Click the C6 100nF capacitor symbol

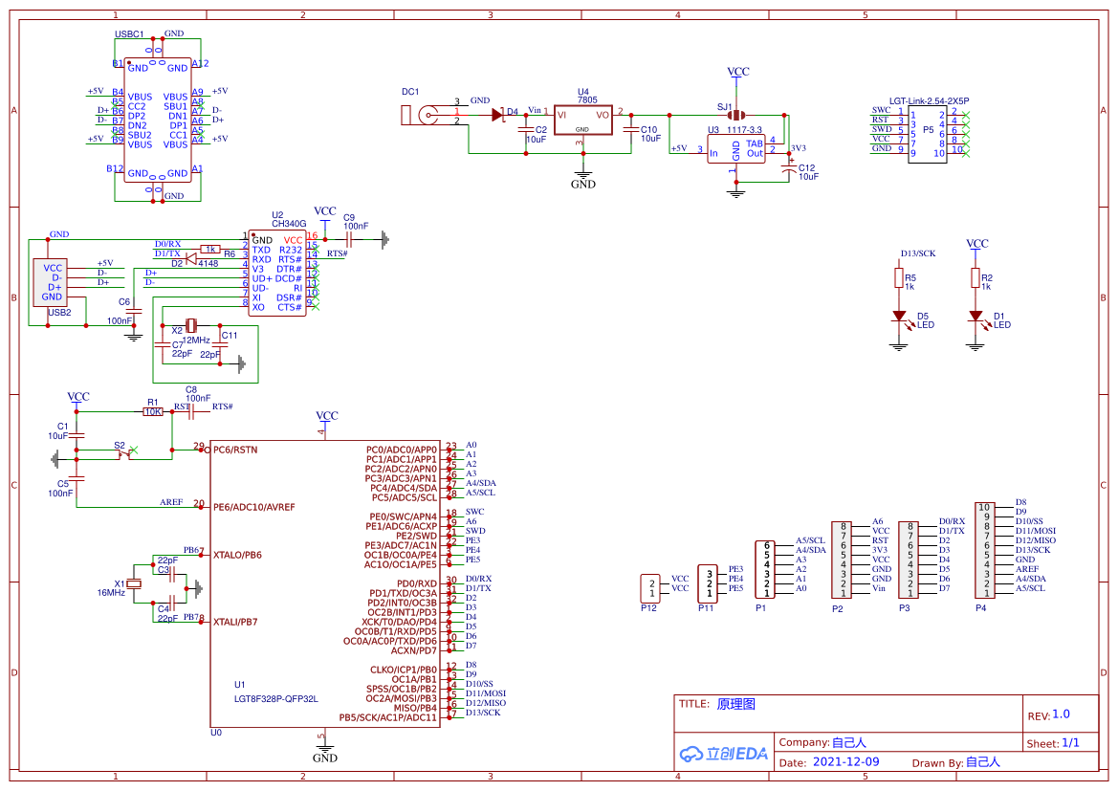(134, 312)
